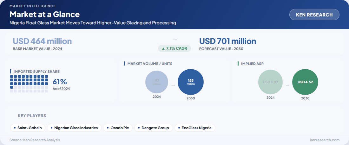Open the kenresearch.com link
349x145 pixels.
point(325,140)
